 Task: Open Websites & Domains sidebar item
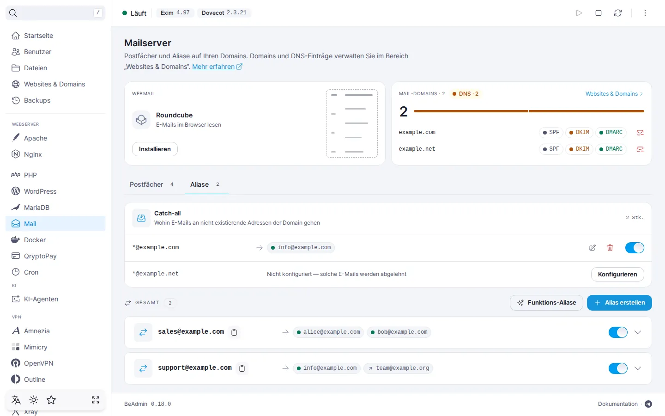click(x=55, y=84)
